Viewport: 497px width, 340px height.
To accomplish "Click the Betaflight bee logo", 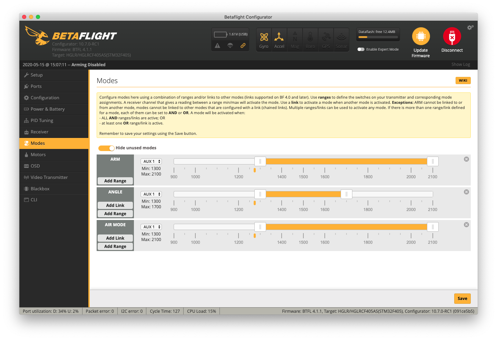I will pos(37,36).
